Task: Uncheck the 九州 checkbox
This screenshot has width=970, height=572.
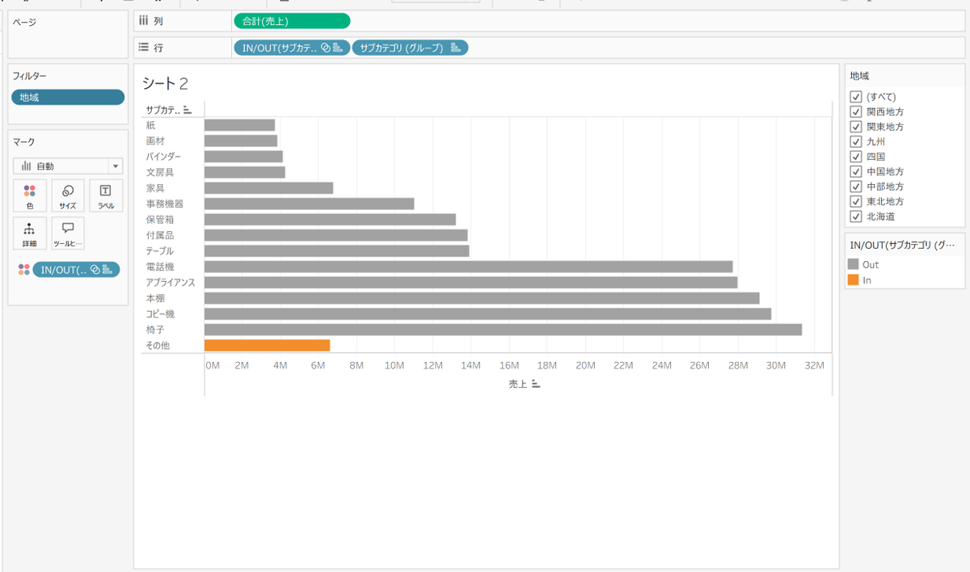Action: (x=856, y=142)
